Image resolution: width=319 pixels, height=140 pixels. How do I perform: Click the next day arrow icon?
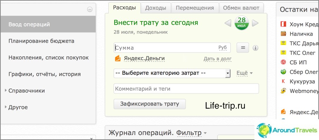[x=255, y=23]
